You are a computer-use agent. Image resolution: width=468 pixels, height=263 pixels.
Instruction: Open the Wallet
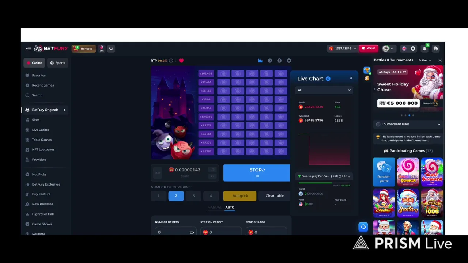point(368,49)
